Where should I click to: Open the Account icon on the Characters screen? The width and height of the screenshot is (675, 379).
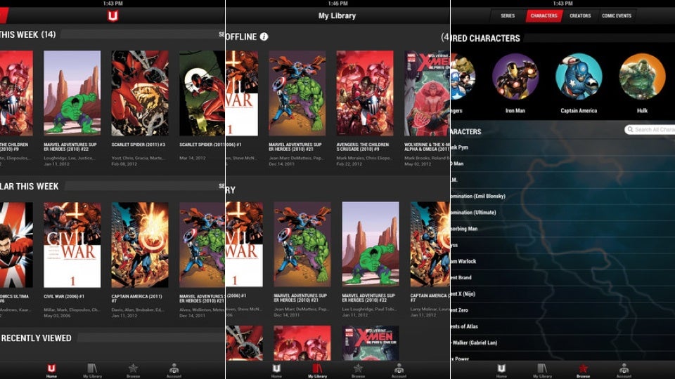point(624,370)
